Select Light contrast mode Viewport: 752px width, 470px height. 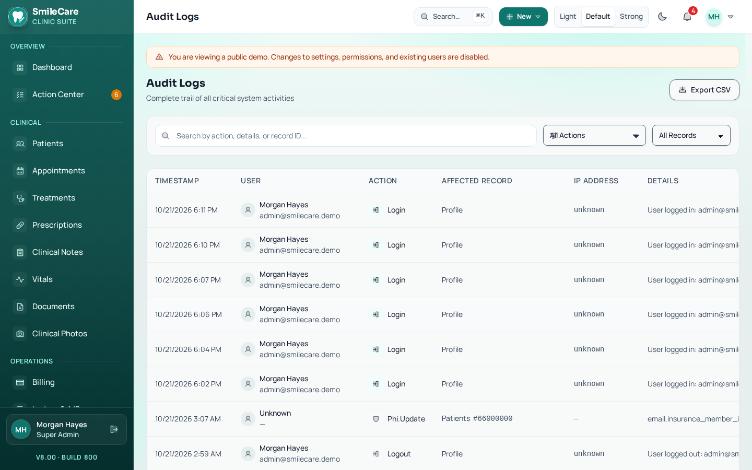click(568, 17)
